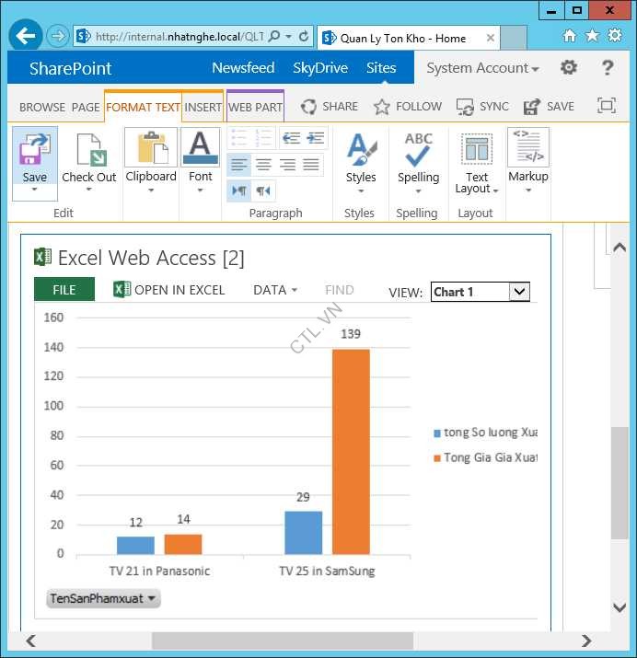Open the Newsfeed link
Image resolution: width=637 pixels, height=658 pixels.
pos(243,68)
